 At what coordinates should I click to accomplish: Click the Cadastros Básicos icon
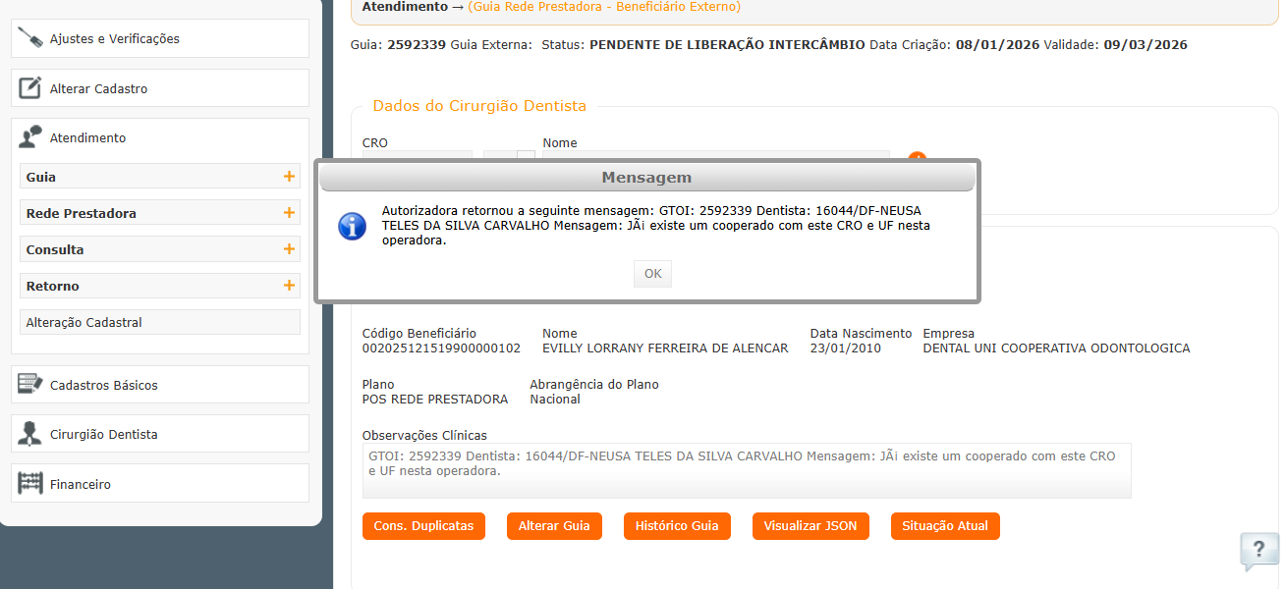30,385
